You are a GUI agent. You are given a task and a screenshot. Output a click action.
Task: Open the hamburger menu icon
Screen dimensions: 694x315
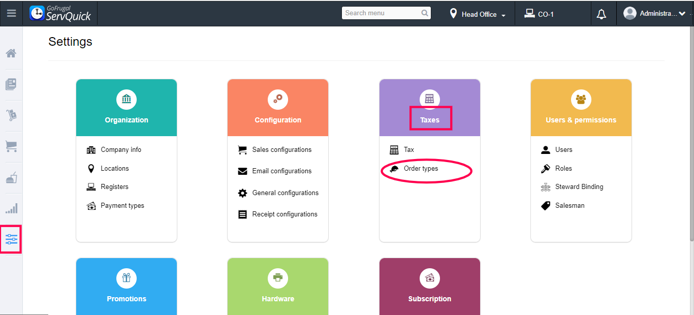pos(11,13)
